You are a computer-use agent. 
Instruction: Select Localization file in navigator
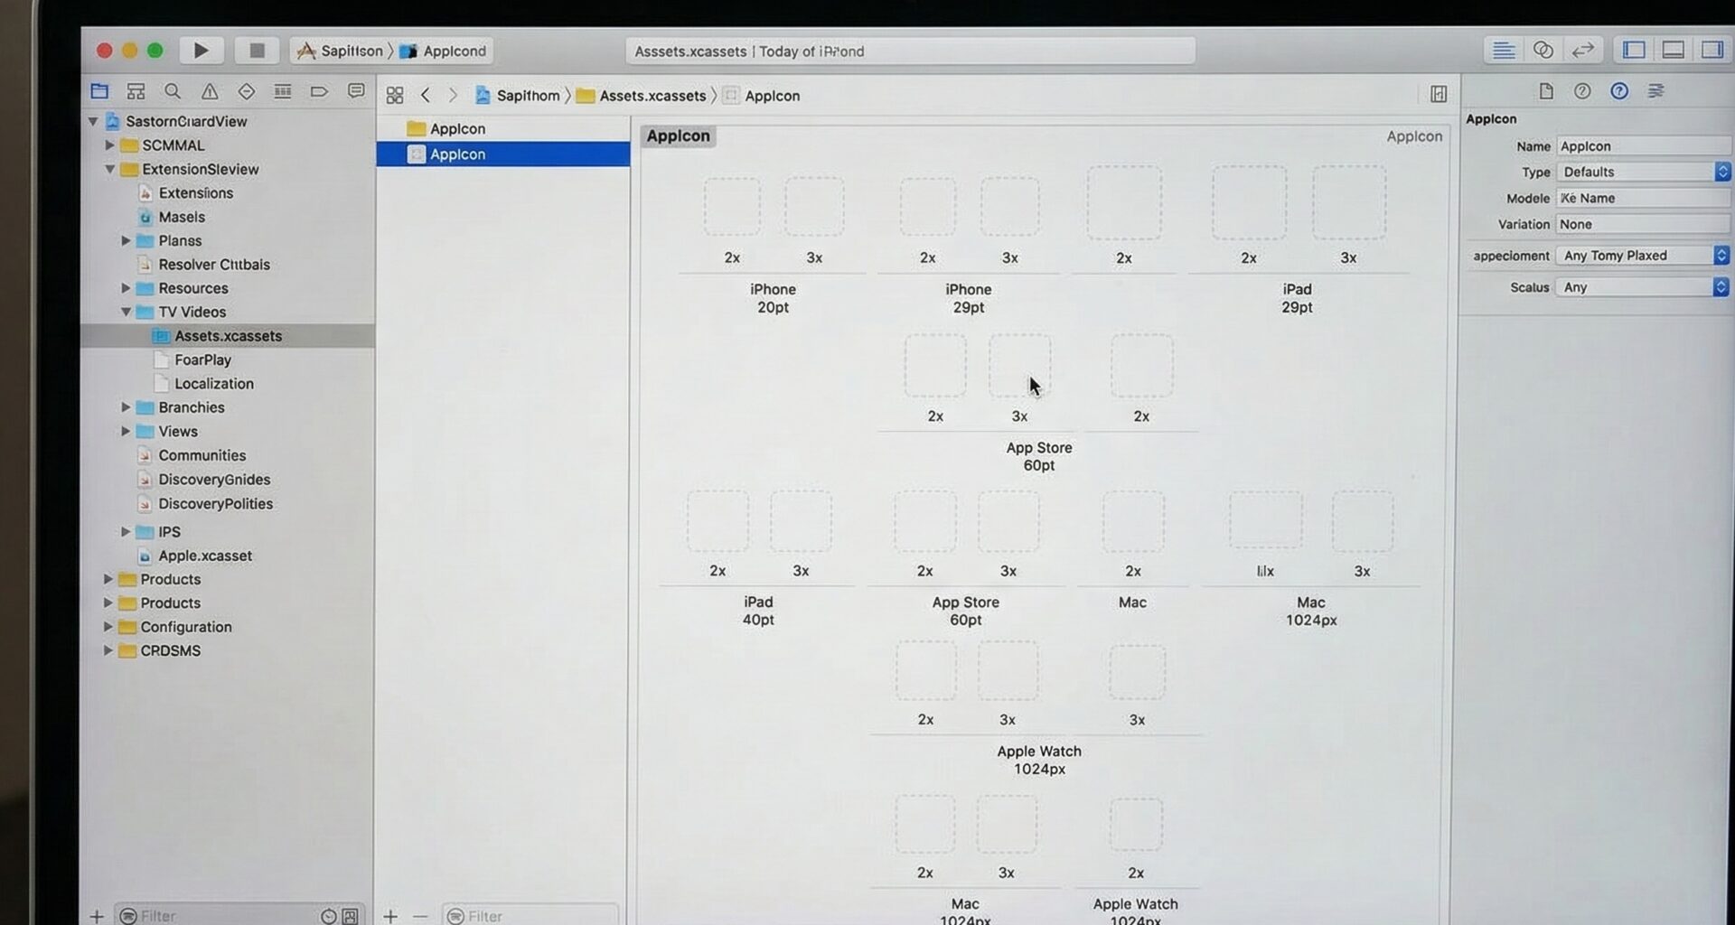click(x=213, y=384)
